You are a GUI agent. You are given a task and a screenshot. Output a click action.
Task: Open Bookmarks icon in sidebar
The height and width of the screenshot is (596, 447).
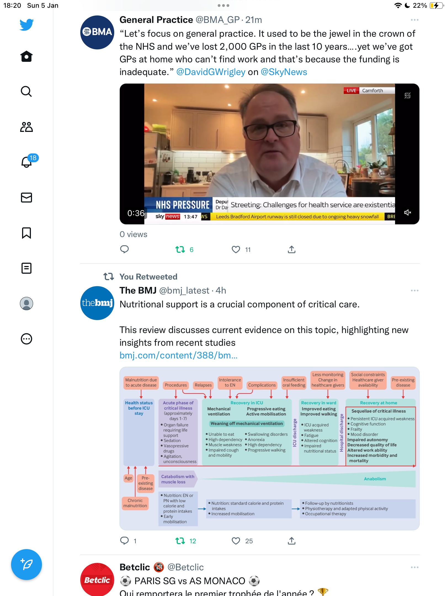click(26, 233)
